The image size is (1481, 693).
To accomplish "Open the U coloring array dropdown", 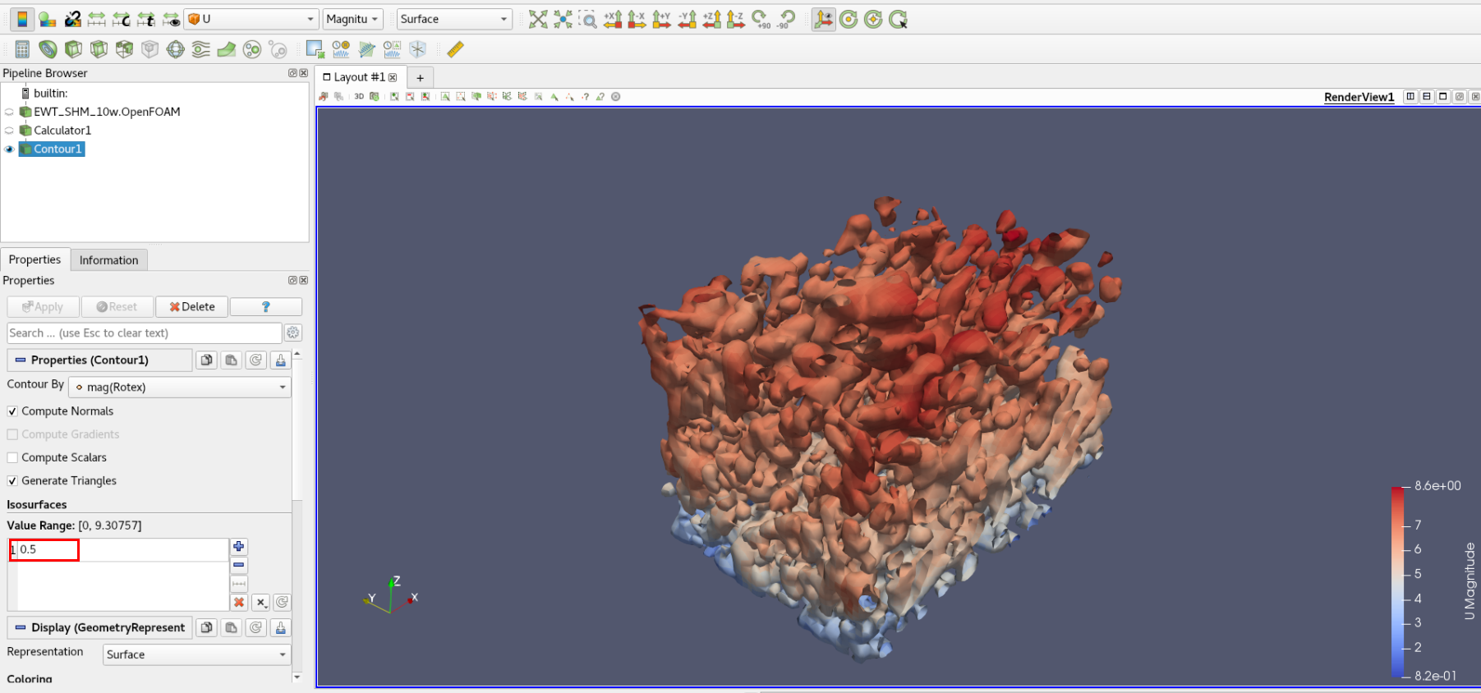I will point(251,19).
